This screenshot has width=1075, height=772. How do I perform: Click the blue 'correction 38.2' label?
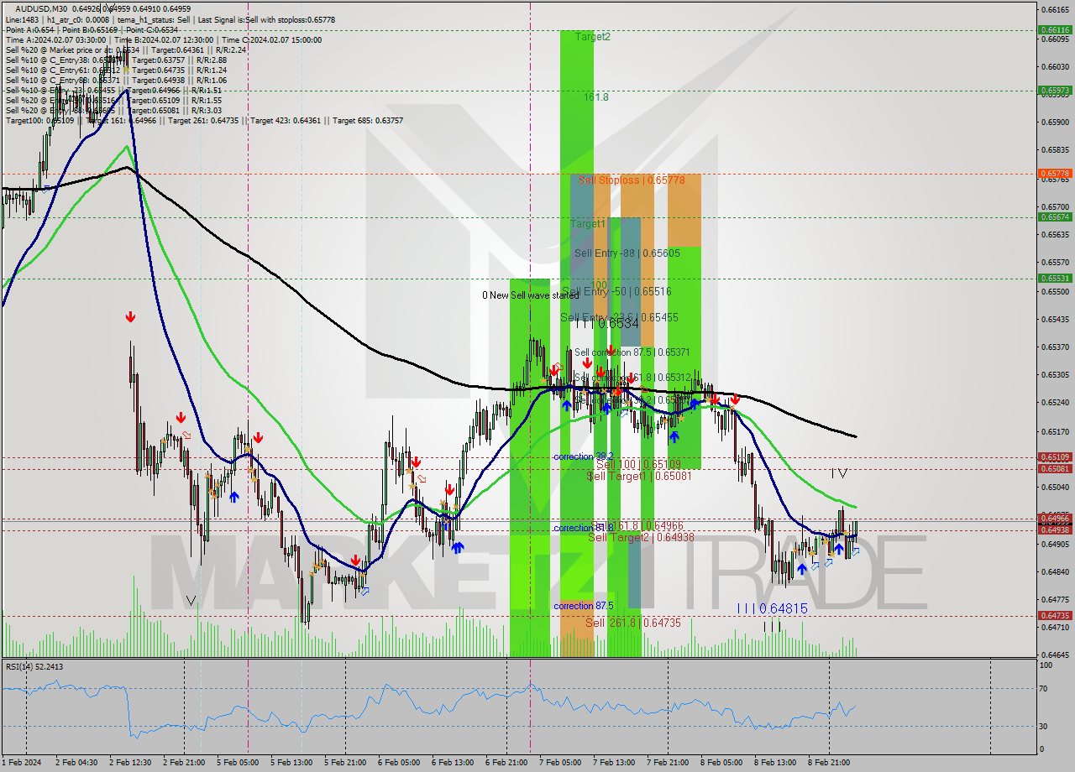tap(583, 456)
